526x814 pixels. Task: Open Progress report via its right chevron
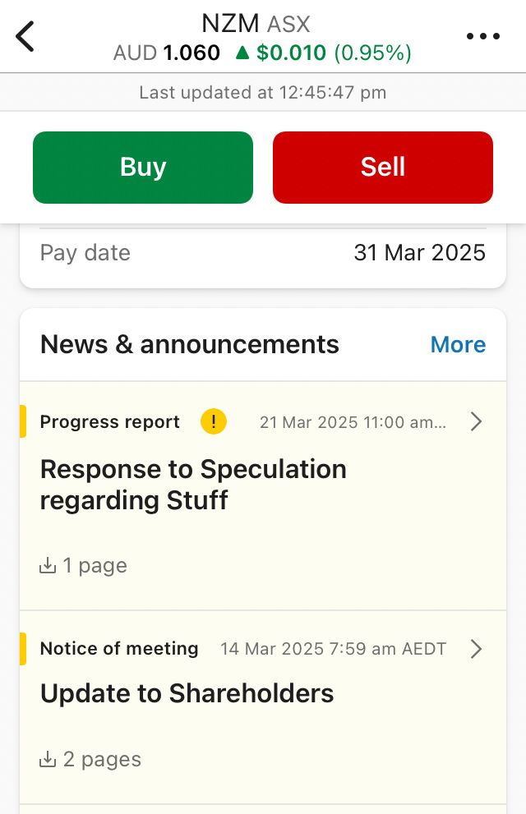(x=476, y=421)
